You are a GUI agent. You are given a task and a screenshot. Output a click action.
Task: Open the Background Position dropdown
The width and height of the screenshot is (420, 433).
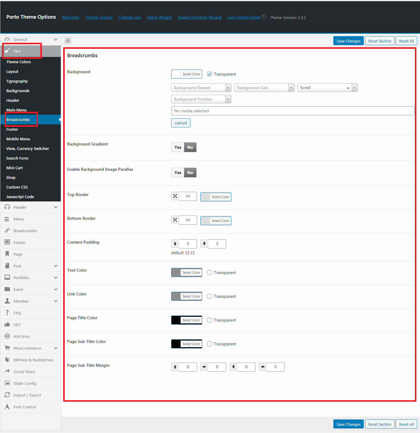tap(201, 99)
